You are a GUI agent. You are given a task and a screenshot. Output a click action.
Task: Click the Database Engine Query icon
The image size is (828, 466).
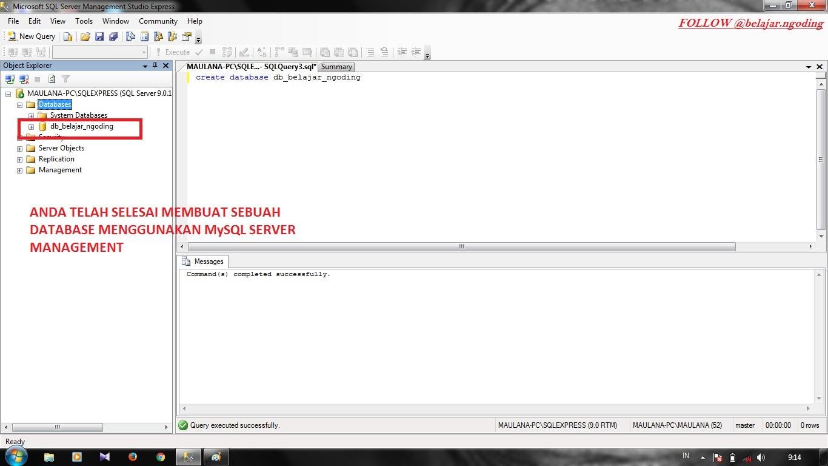pos(68,36)
